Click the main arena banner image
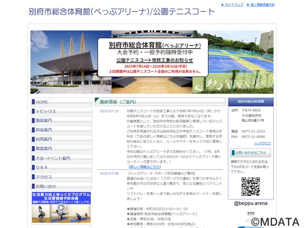This screenshot has height=228, width=304. point(152,62)
